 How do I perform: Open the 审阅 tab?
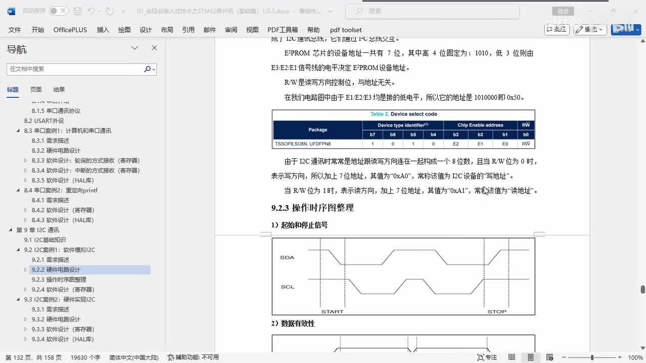pos(231,30)
